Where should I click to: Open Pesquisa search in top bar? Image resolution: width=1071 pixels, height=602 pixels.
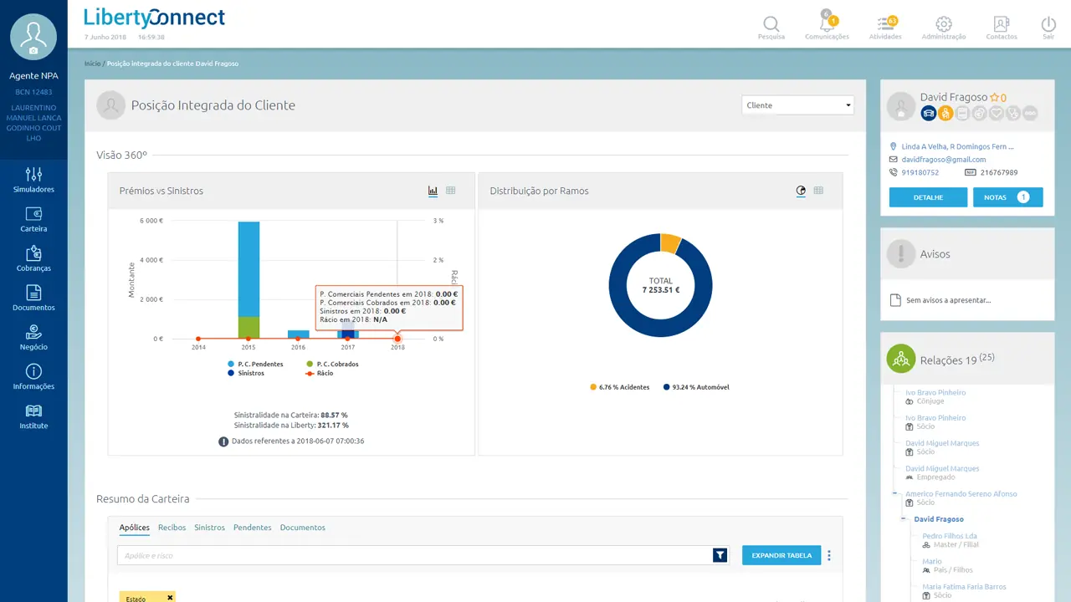click(x=771, y=28)
